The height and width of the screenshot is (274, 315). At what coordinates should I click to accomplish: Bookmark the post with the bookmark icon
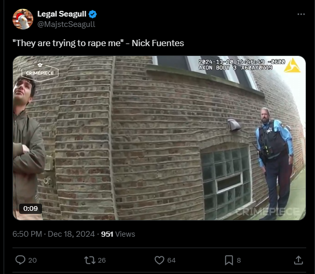pos(229,260)
